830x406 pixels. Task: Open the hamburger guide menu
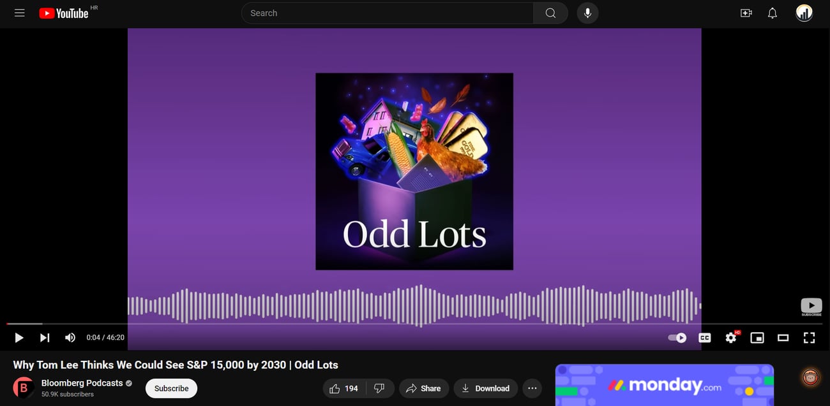(x=20, y=13)
